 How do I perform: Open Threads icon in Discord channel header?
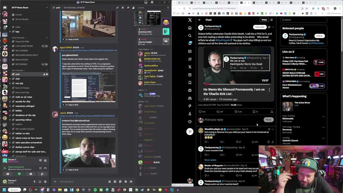point(117,8)
